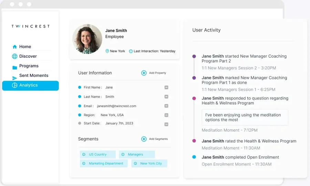
Task: Click the clock icon beside Last Interaction
Action: [131, 51]
